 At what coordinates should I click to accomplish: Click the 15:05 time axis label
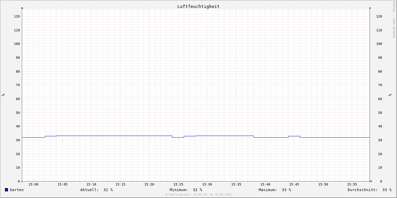(x=63, y=184)
